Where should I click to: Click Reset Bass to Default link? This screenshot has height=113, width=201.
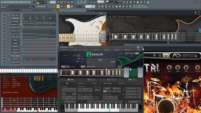coord(10,92)
